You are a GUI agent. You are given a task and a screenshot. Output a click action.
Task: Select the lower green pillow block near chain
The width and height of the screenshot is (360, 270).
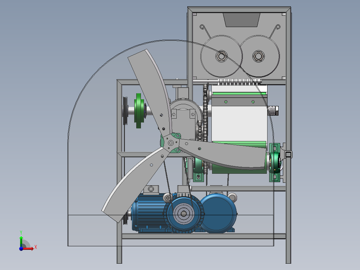198,169
